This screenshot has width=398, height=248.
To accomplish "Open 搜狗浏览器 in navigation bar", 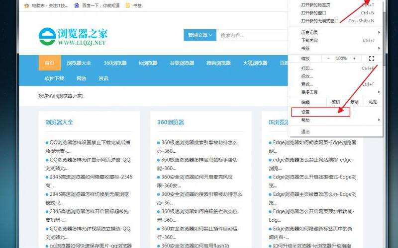I will 218,63.
